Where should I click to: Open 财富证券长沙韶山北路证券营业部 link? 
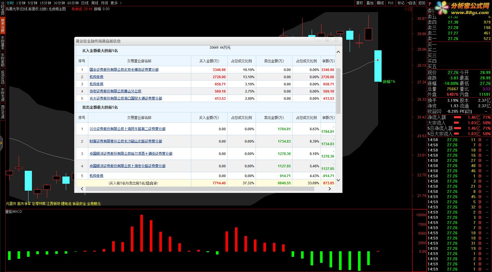click(x=126, y=141)
